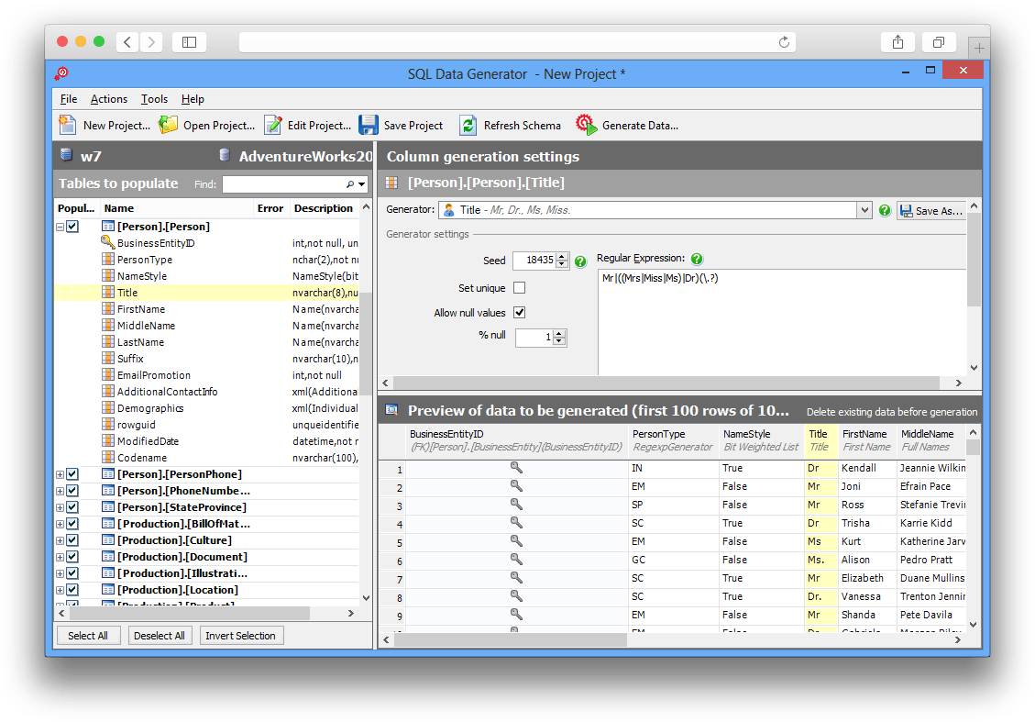The height and width of the screenshot is (722, 1035).
Task: Open an existing project via Open Project icon
Action: click(168, 125)
